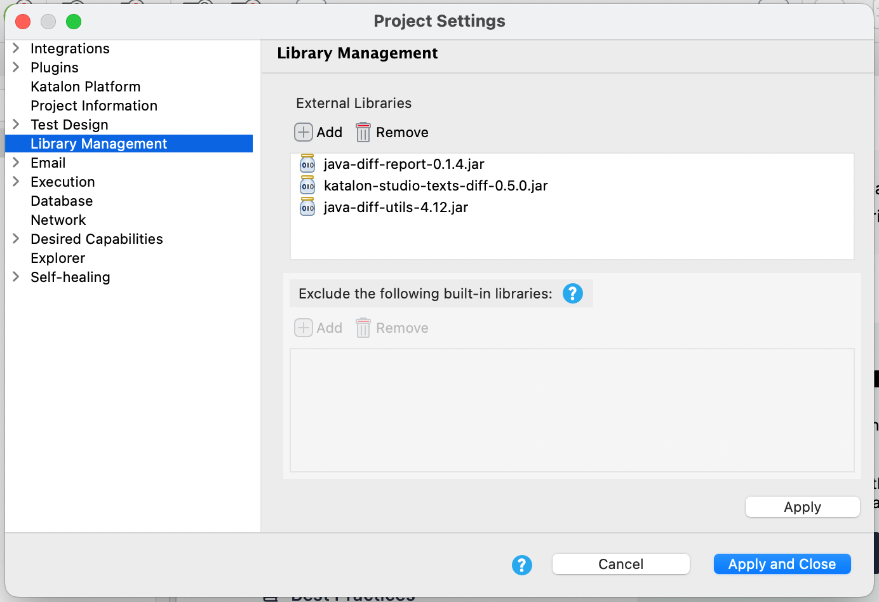Click the Cancel button
This screenshot has height=602, width=879.
coord(621,564)
